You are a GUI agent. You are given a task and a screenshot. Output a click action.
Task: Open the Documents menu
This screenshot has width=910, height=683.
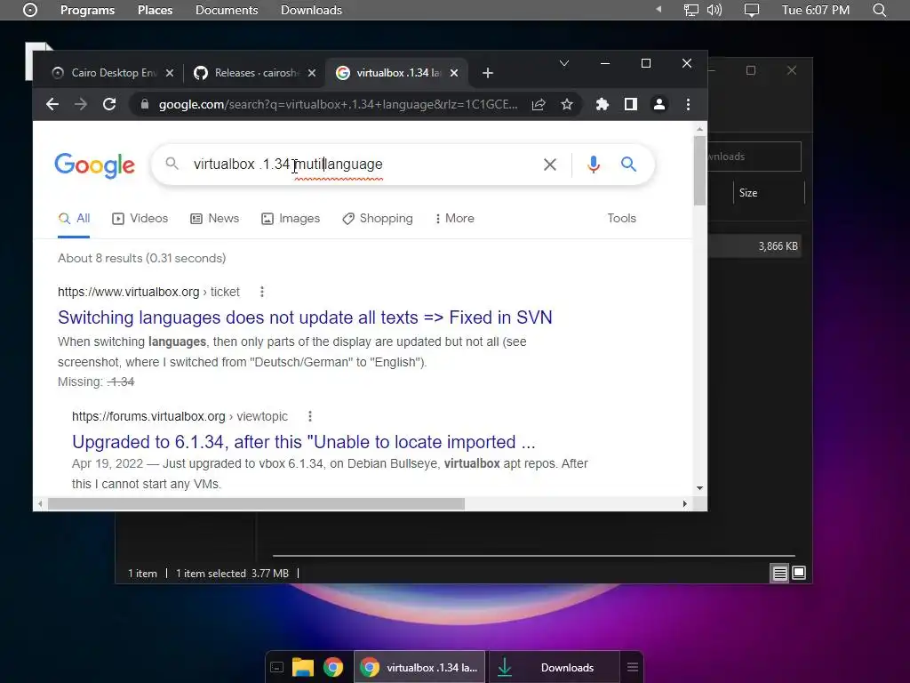coord(227,10)
